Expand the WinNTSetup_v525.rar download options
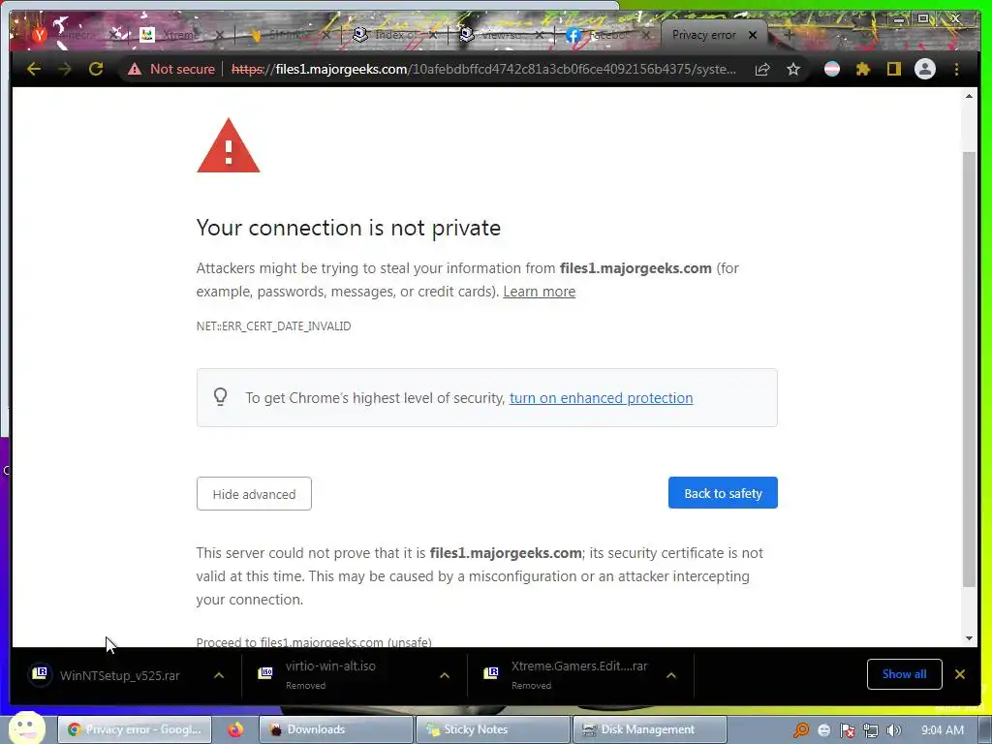The width and height of the screenshot is (992, 744). 219,675
